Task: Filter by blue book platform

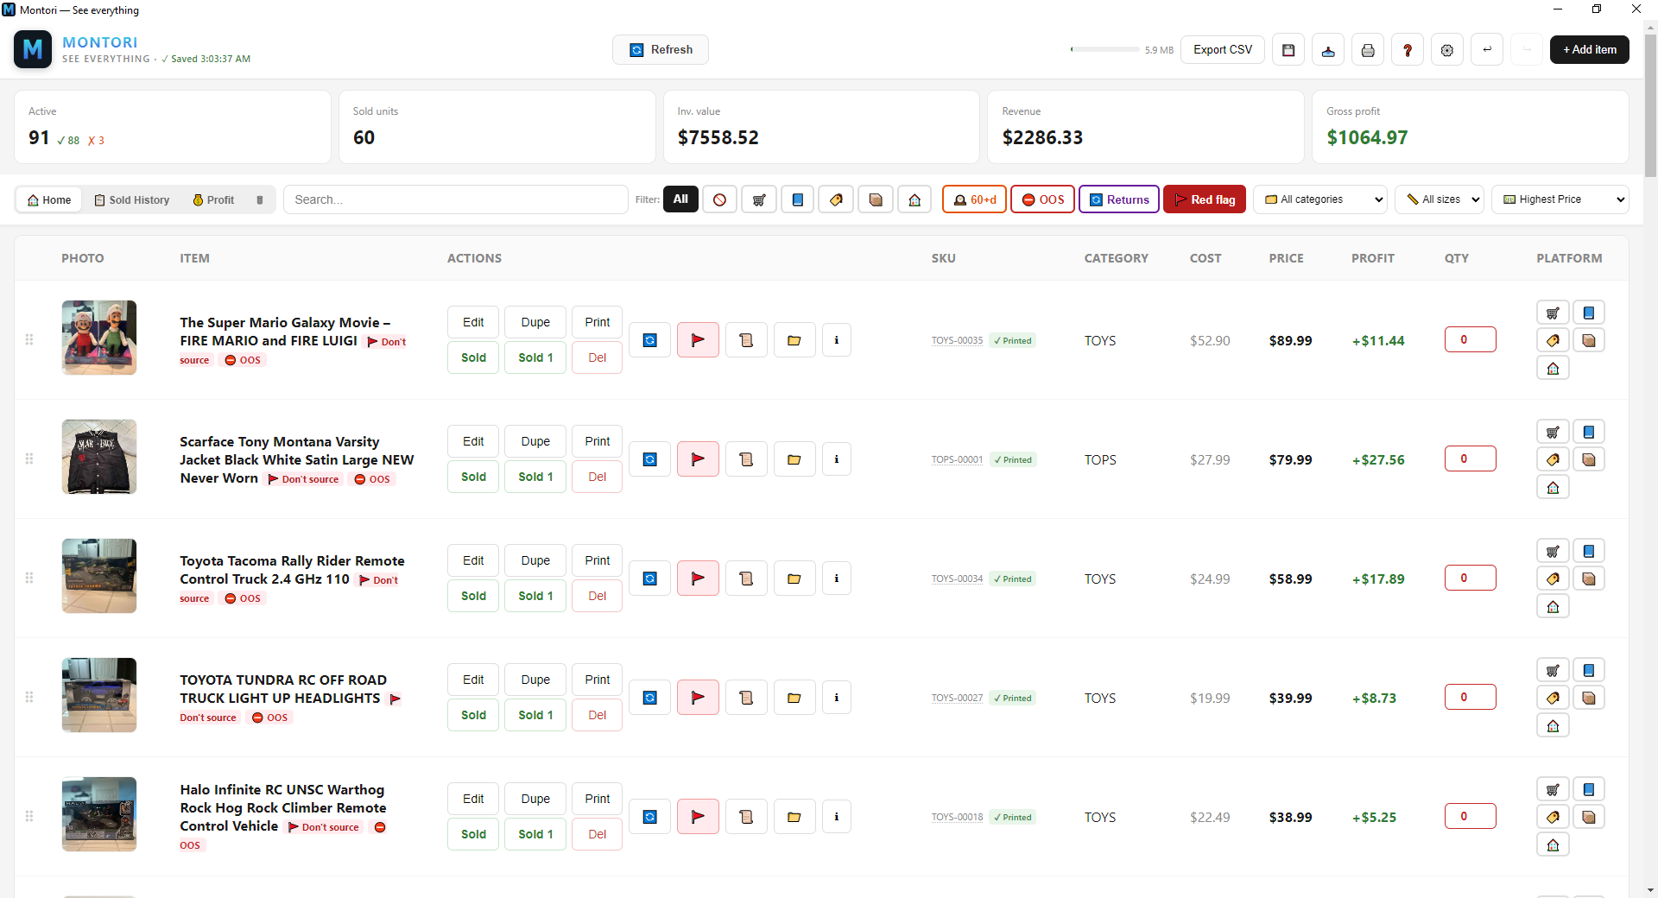Action: tap(798, 199)
